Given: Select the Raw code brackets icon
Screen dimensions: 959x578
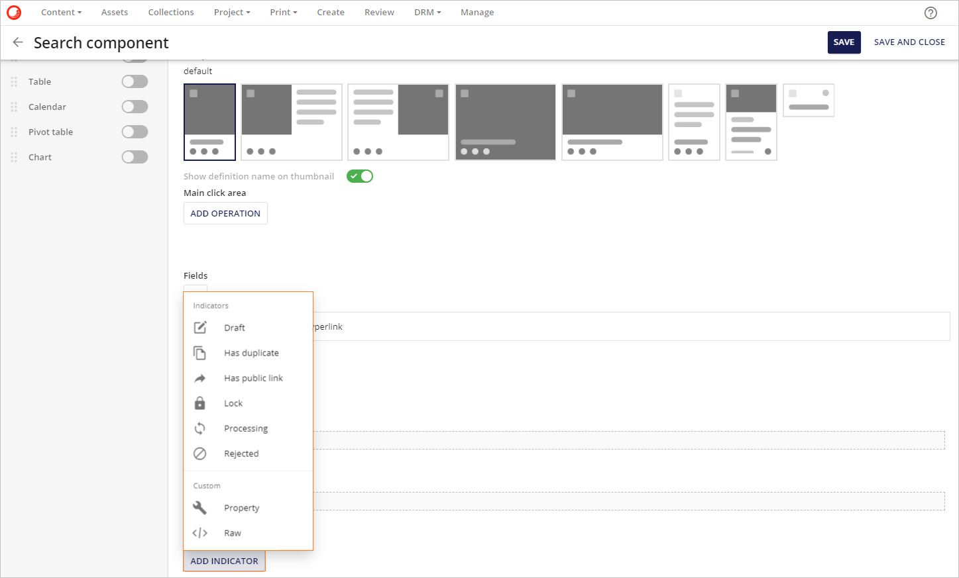Looking at the screenshot, I should click(200, 533).
